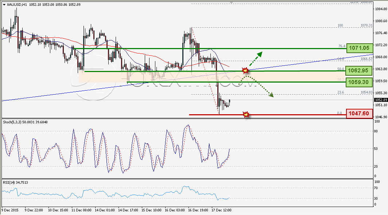This screenshot has width=388, height=215.
Task: Select the RSI(14) 34.7513 indicator label
Action: click(15, 182)
